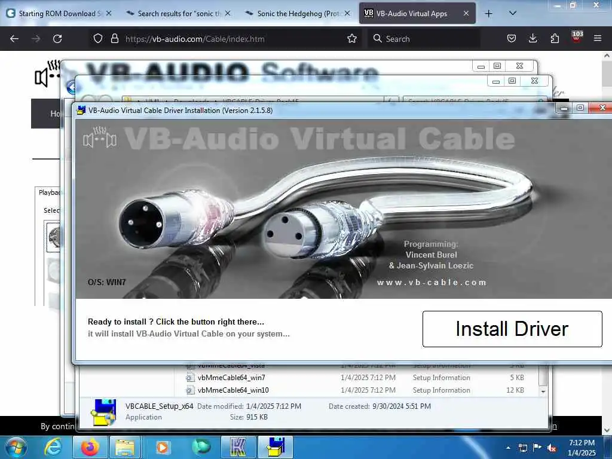Select vbMmeCable64_win7 file in Explorer
Image resolution: width=612 pixels, height=459 pixels.
click(231, 378)
